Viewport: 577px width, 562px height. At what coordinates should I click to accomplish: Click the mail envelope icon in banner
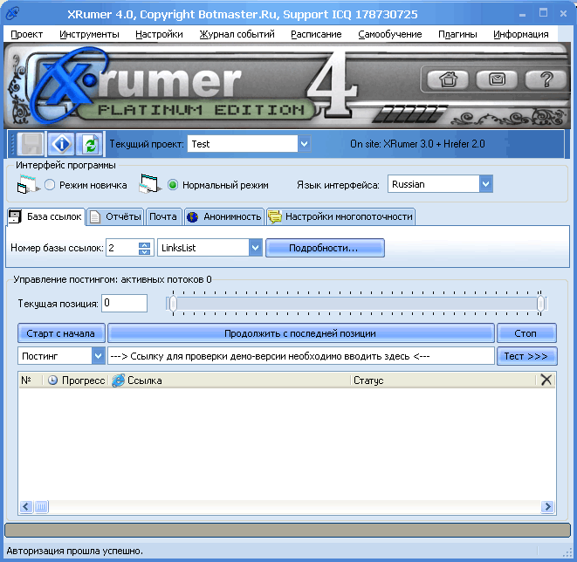[497, 79]
